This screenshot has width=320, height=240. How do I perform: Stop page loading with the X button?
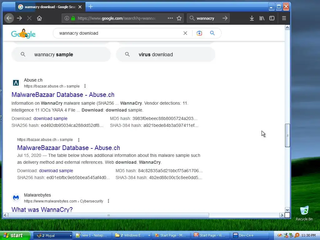click(29, 18)
